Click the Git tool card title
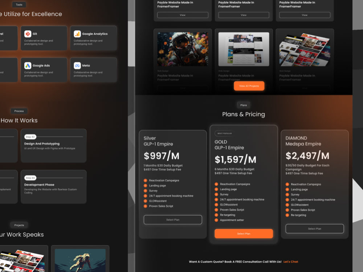 [x=35, y=34]
